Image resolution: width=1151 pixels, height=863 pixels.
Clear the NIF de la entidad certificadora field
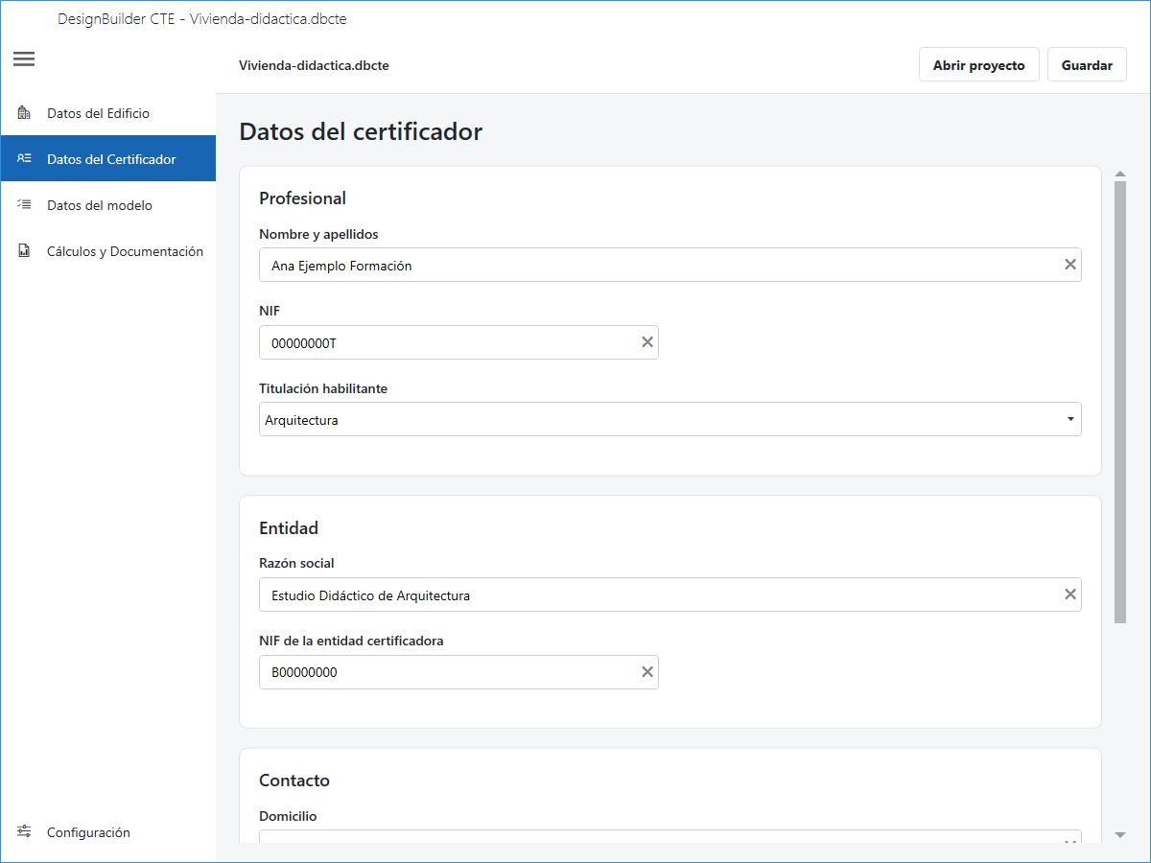point(647,672)
